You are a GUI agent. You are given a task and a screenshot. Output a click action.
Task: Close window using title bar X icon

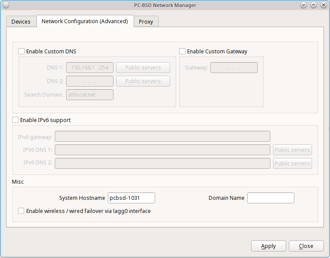click(x=323, y=5)
